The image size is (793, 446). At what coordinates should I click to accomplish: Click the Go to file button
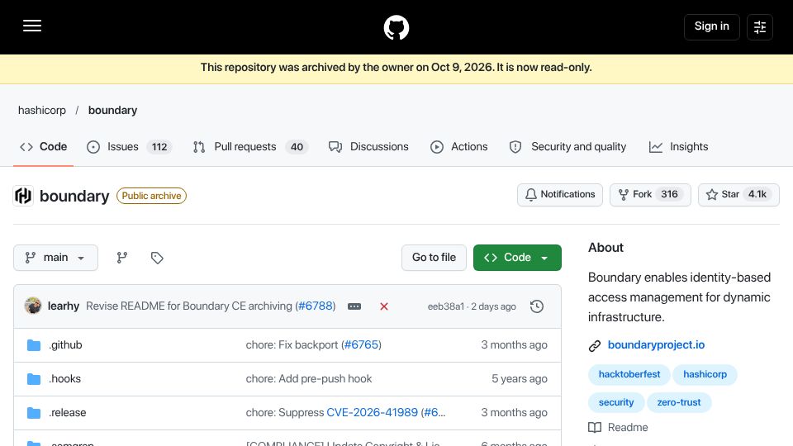point(434,258)
